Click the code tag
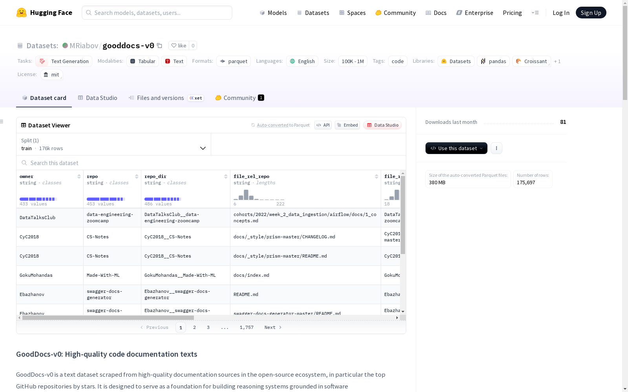Image resolution: width=628 pixels, height=392 pixels. click(398, 61)
